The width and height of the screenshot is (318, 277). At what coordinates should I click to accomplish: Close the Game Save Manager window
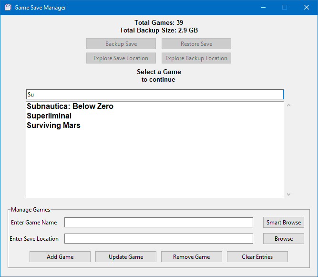pos(307,7)
